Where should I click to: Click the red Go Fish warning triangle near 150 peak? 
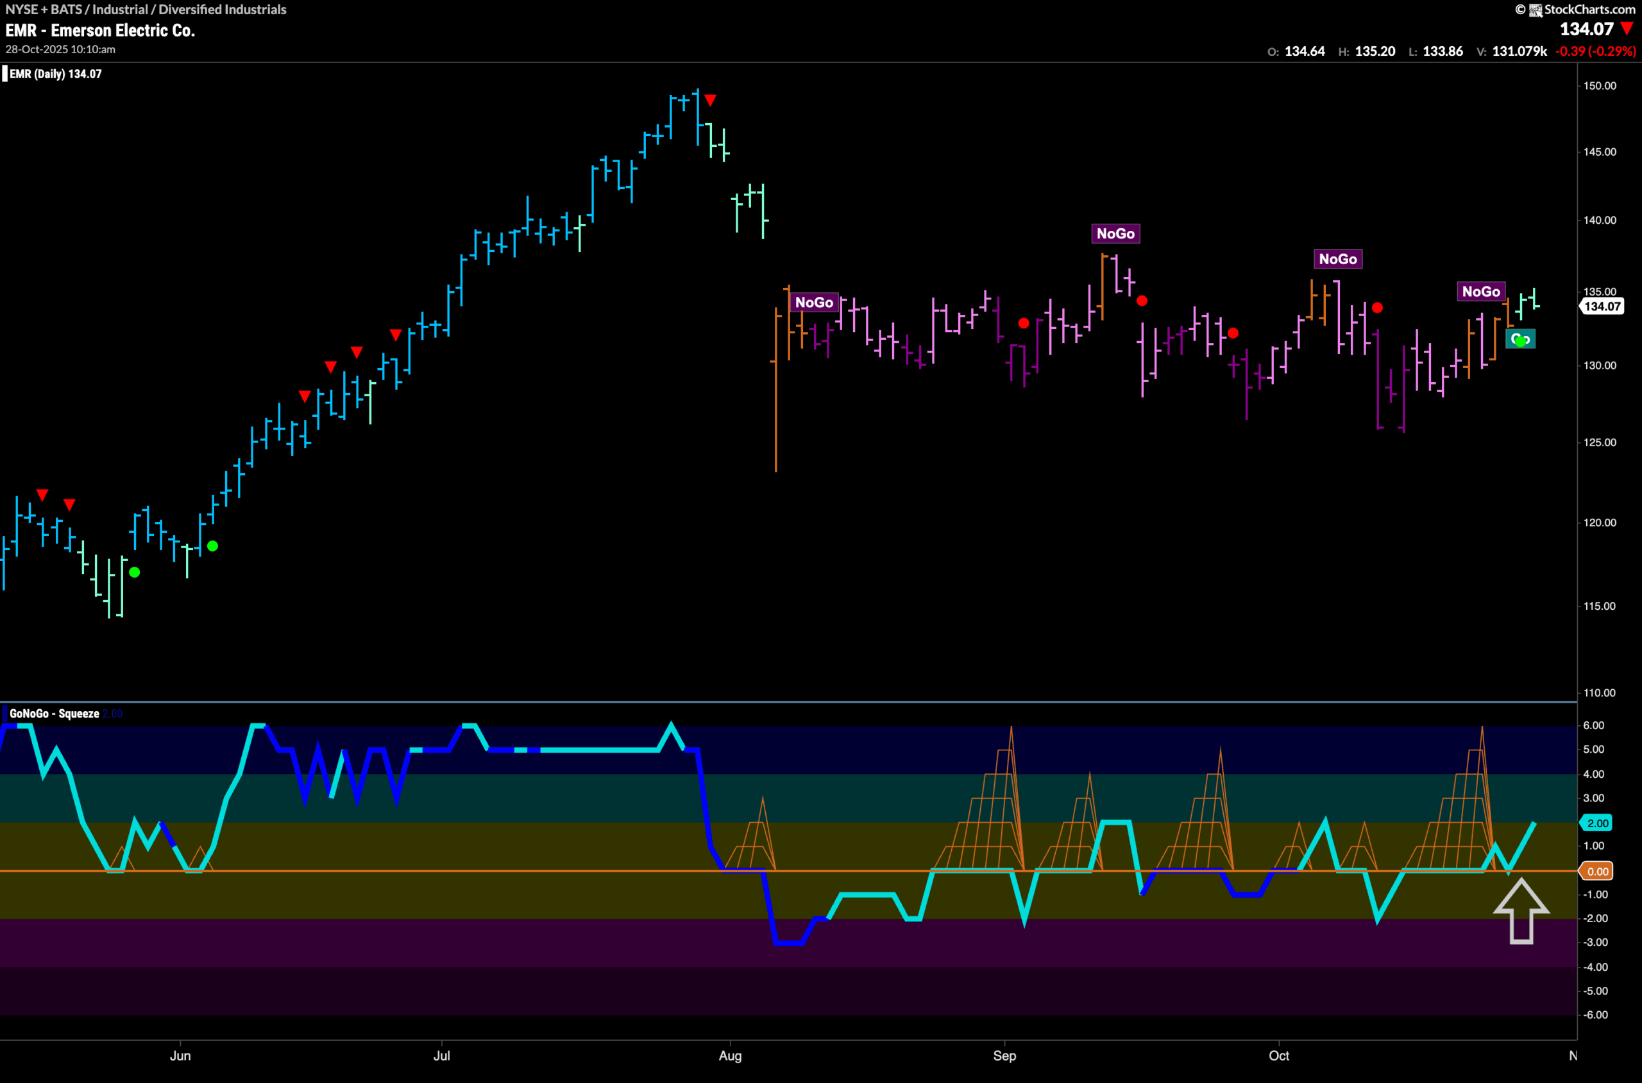pos(710,99)
